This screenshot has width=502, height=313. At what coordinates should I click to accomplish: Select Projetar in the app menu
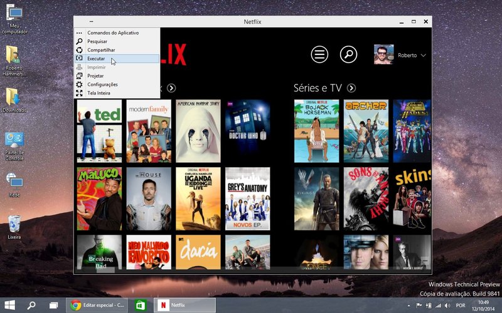(117, 76)
